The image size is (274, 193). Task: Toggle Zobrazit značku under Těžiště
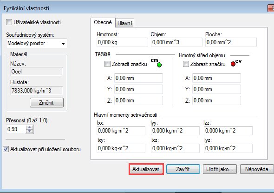coord(107,64)
